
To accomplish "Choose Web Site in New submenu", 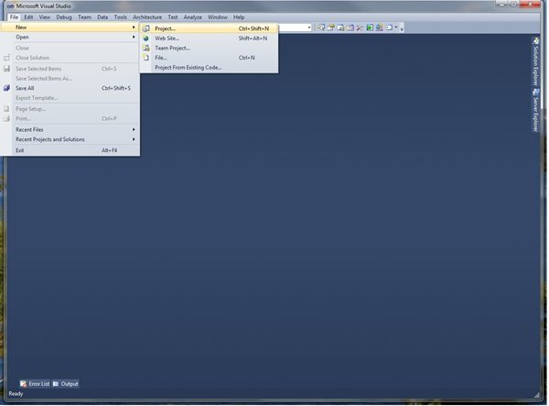I will pos(209,38).
